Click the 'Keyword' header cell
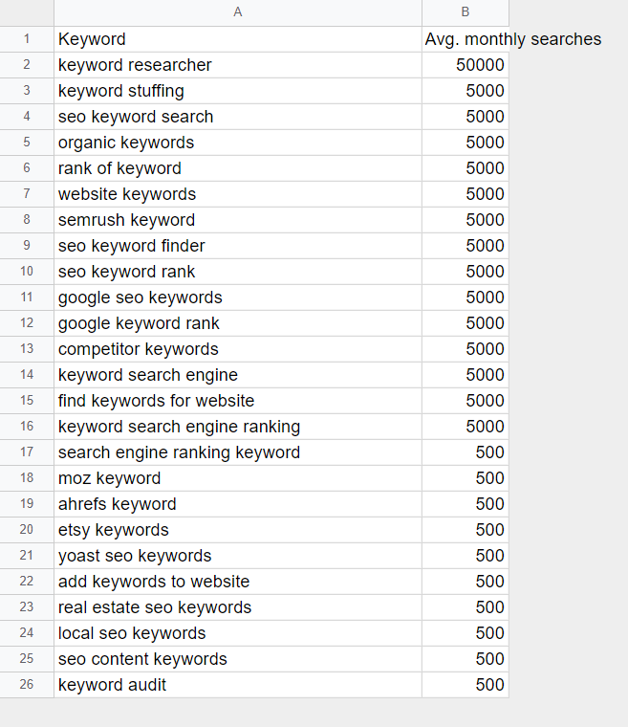Viewport: 628px width, 727px height. [x=238, y=39]
